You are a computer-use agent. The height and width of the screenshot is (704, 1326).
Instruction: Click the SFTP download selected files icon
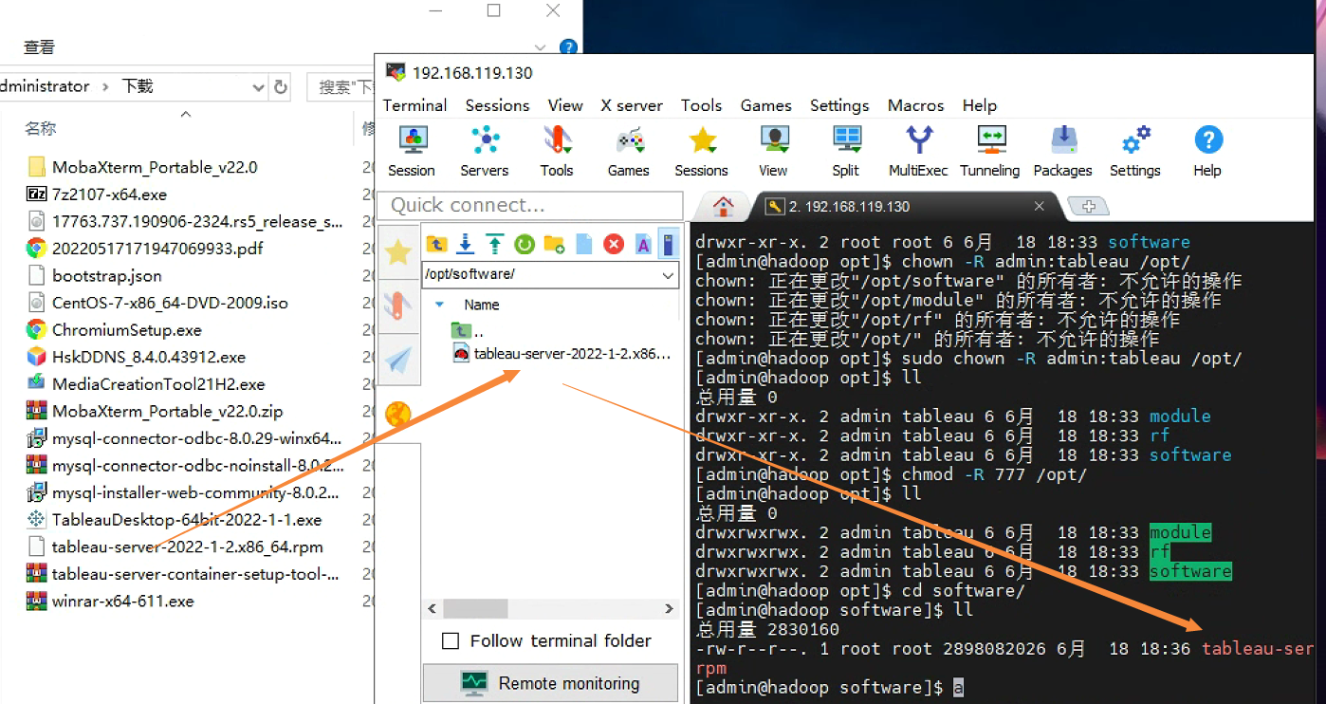tap(466, 245)
